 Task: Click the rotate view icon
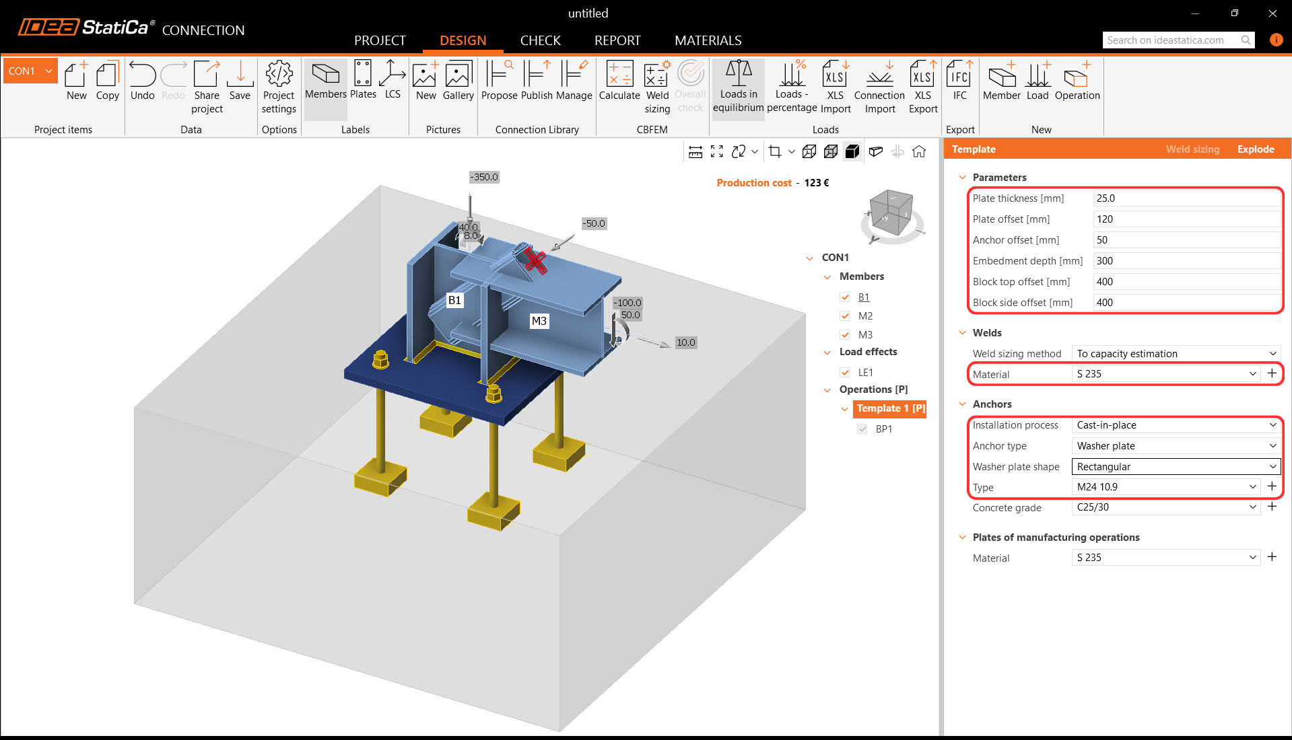739,152
